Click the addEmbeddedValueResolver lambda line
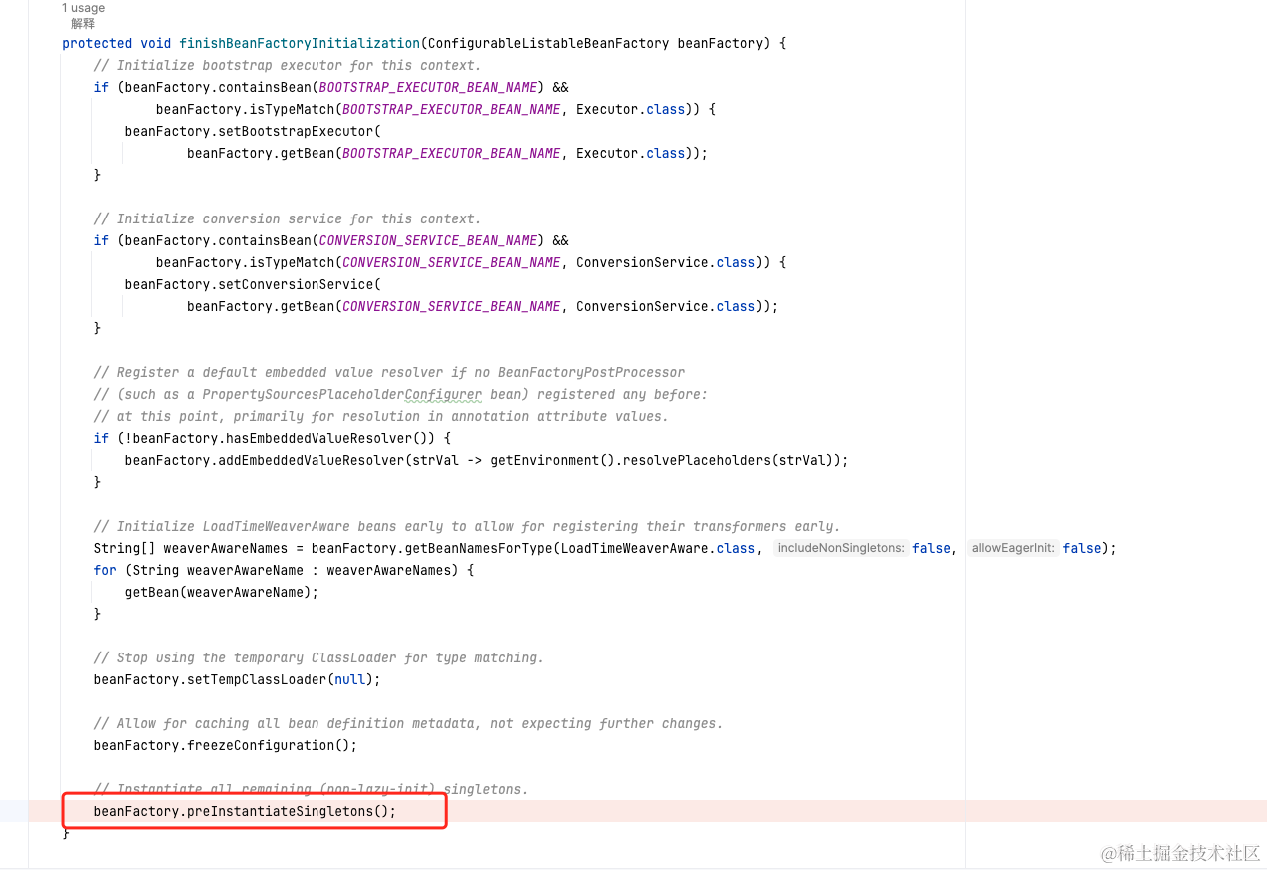Screen dimensions: 1267x870 tap(486, 460)
